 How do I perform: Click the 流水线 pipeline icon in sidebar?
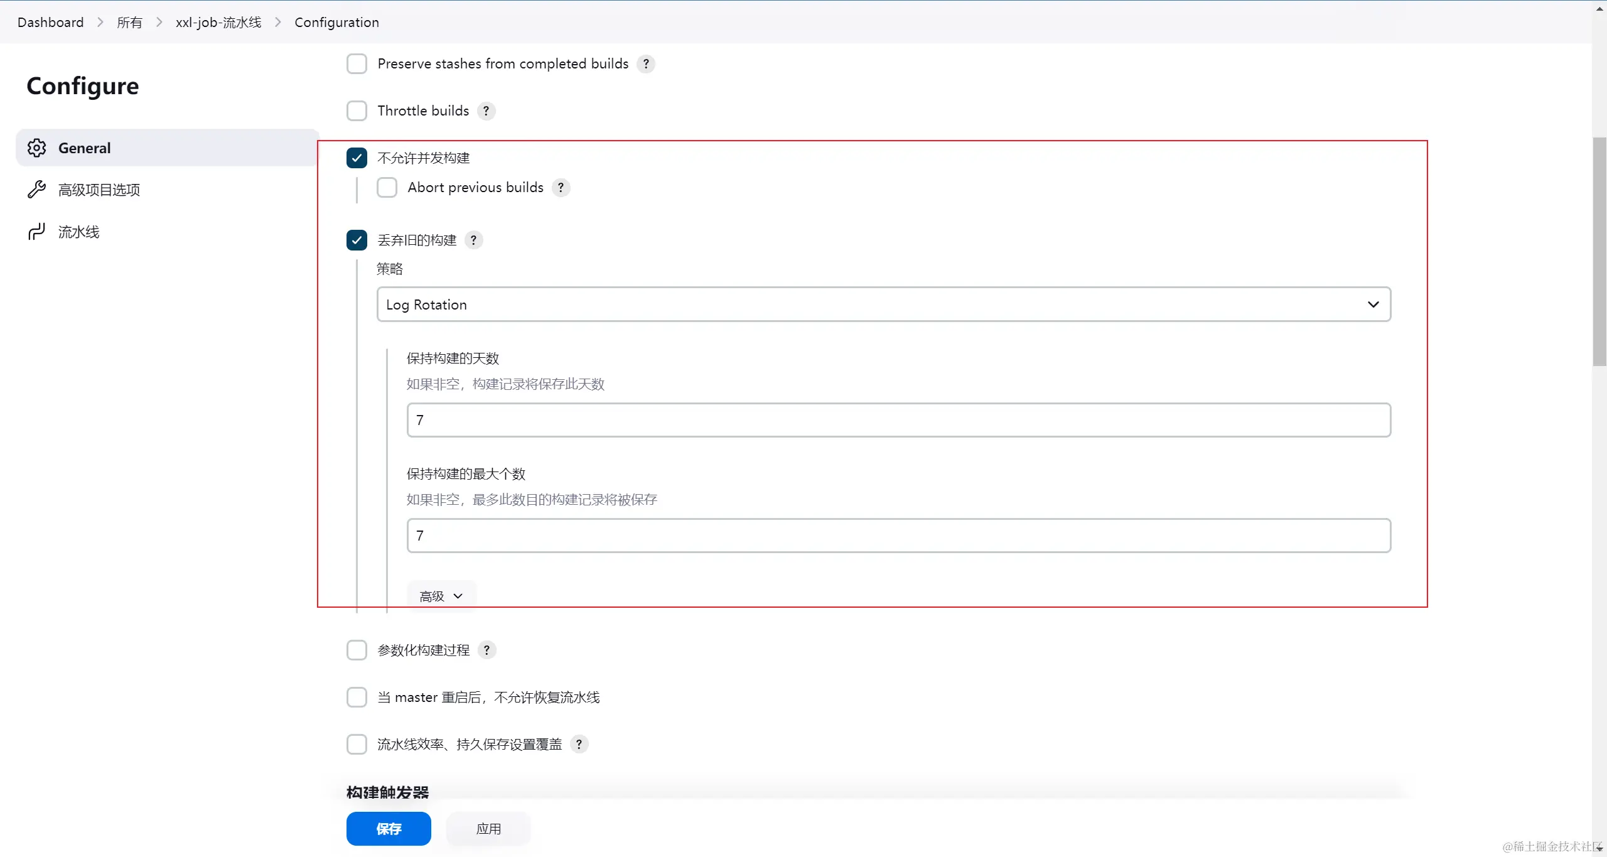point(36,232)
